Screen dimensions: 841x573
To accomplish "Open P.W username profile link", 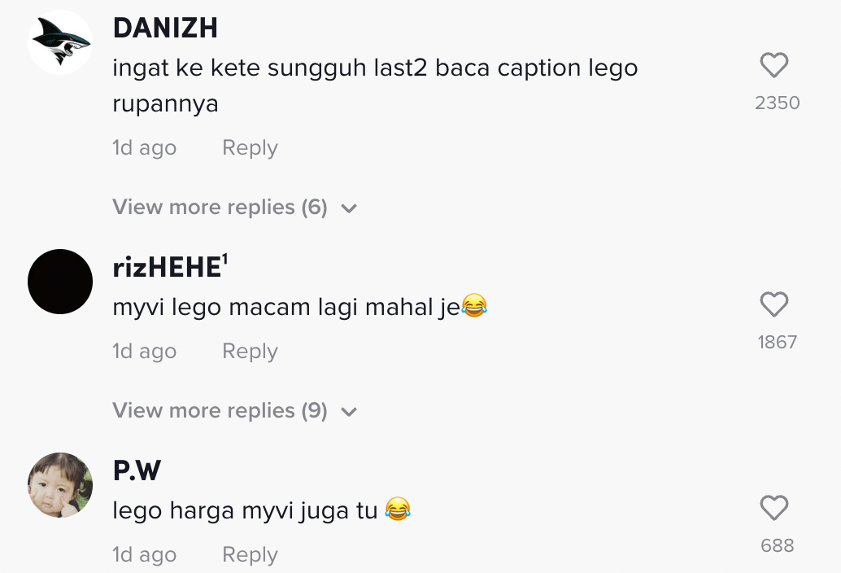I will tap(137, 470).
